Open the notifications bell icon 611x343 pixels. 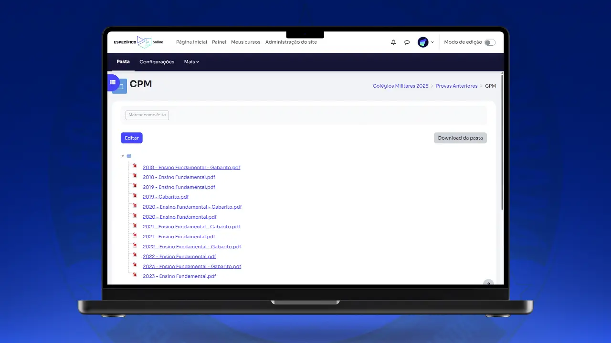393,42
